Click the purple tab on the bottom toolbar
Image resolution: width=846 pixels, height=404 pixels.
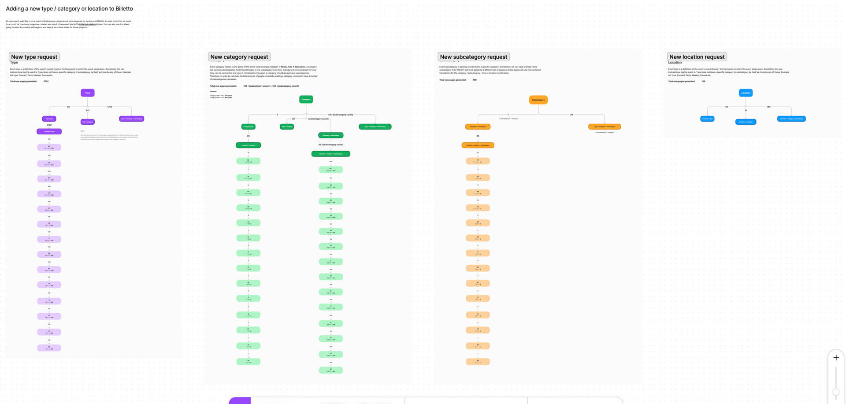(240, 400)
